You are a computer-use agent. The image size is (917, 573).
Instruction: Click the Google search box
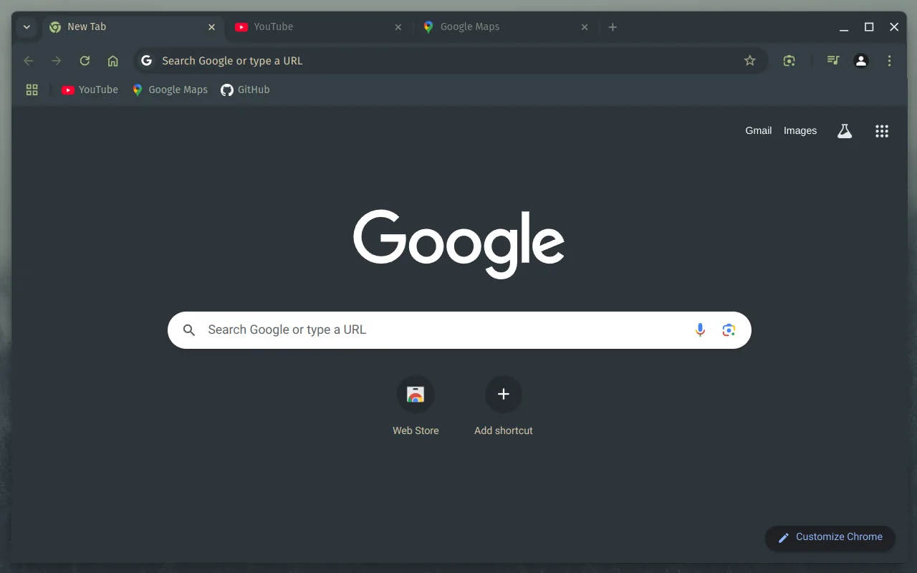459,330
